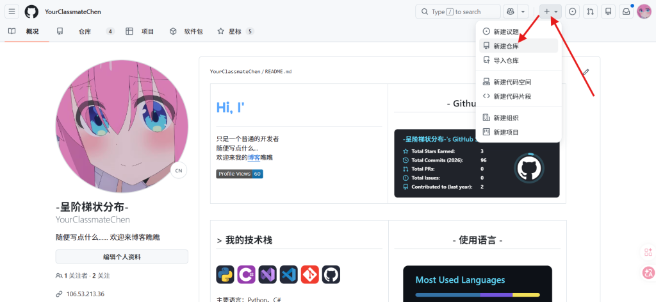Open the repositories icon in header
The image size is (656, 302).
(609, 12)
